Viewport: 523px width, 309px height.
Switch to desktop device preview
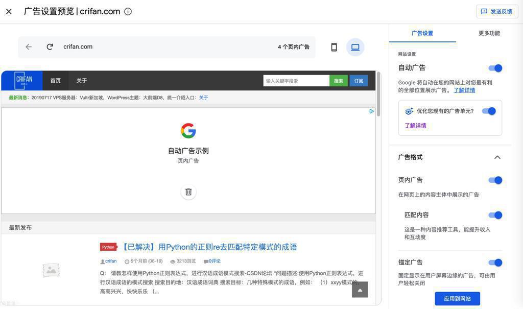pyautogui.click(x=355, y=47)
